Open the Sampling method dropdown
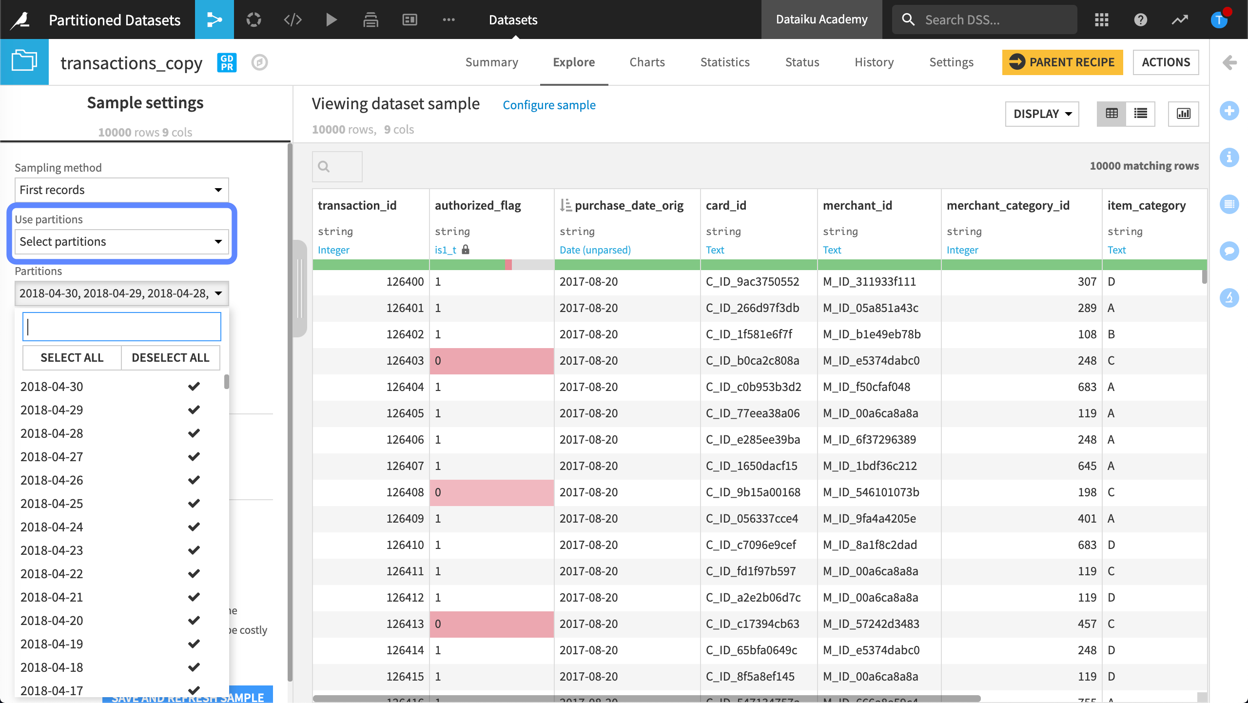Screen dimensions: 1248x703 click(121, 190)
